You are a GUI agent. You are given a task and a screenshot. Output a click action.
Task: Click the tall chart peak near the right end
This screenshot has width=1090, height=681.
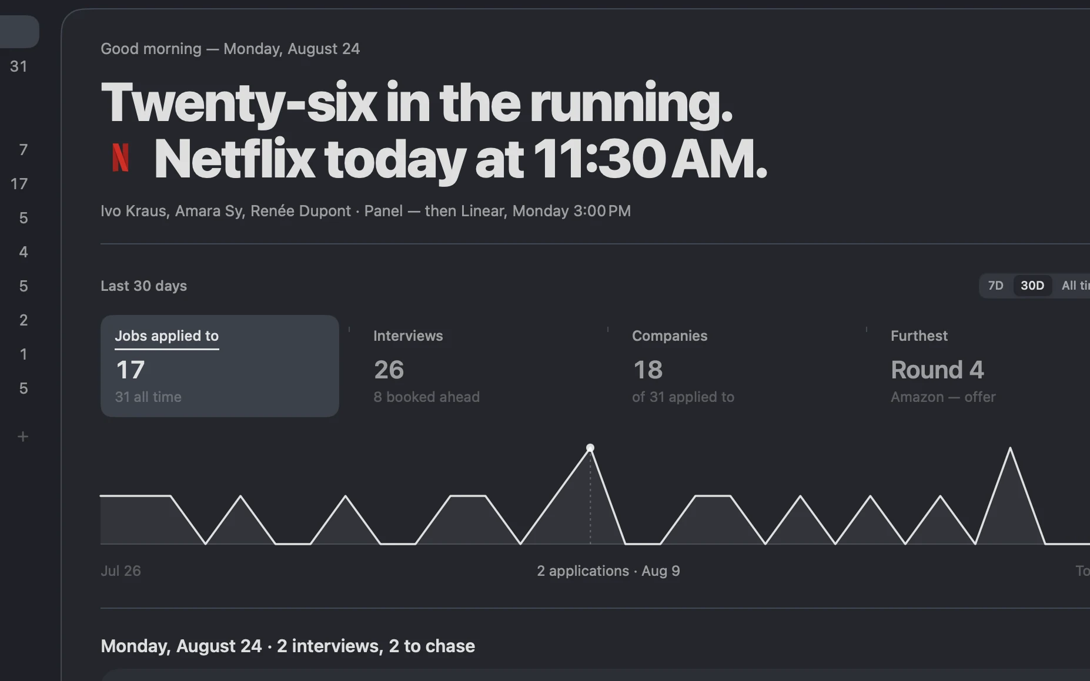[x=1010, y=448]
